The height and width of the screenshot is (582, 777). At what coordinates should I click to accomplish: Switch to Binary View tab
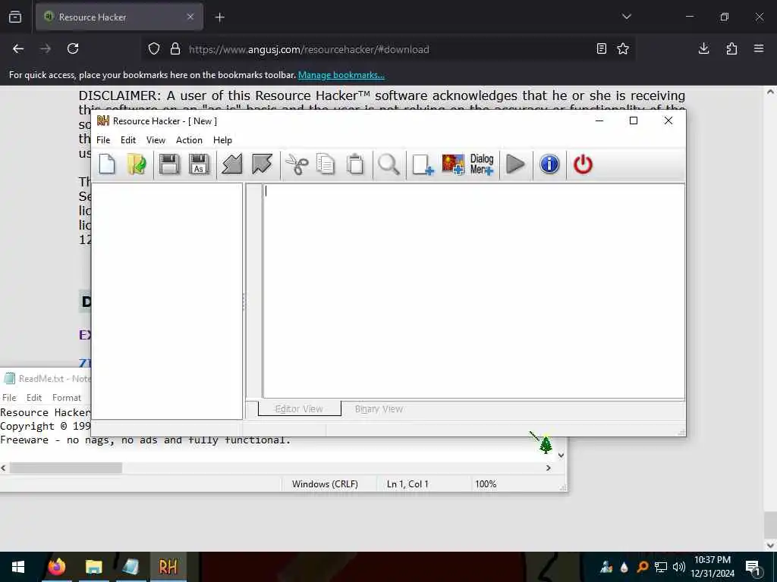(379, 408)
